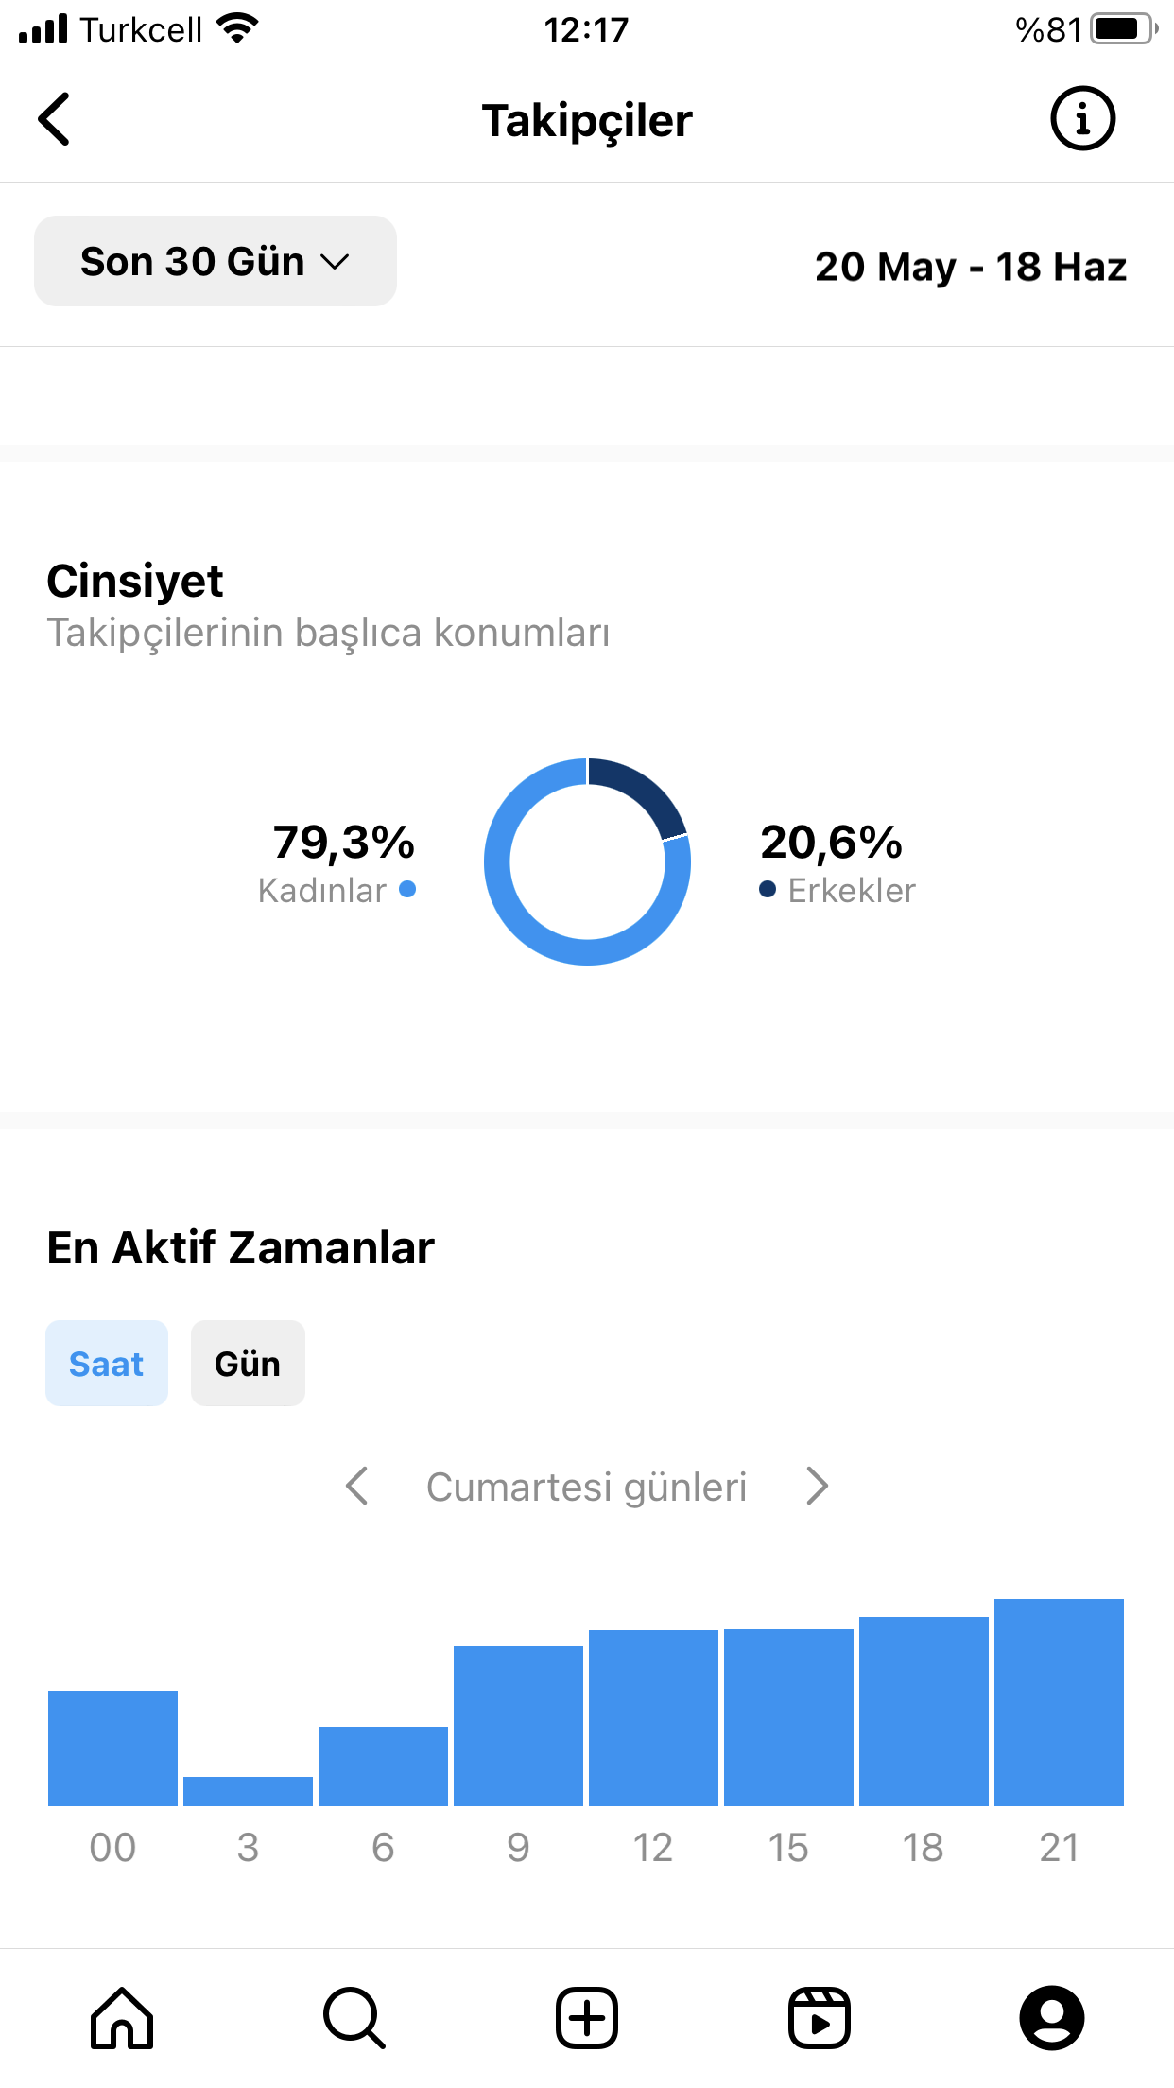The width and height of the screenshot is (1174, 2088).
Task: Switch active times to Gün view
Action: tap(248, 1364)
